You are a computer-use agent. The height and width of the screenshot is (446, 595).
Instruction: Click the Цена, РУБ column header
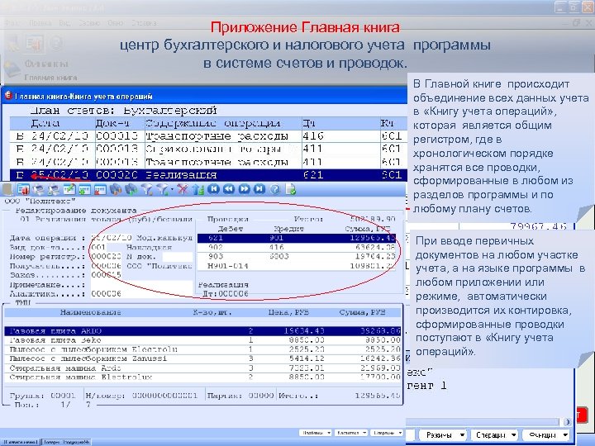pos(288,312)
